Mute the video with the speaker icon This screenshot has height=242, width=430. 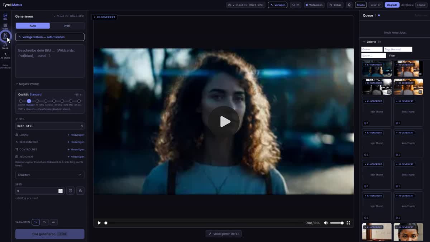pyautogui.click(x=326, y=223)
